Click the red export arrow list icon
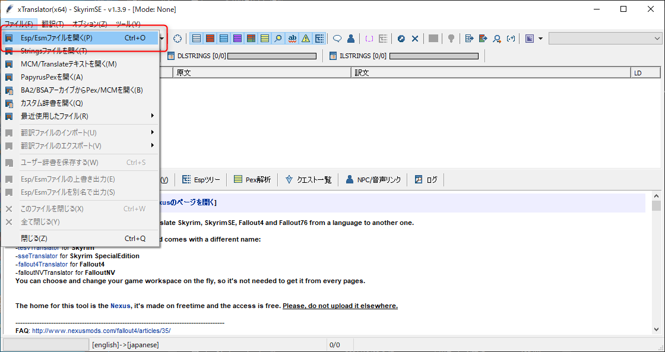 483,39
